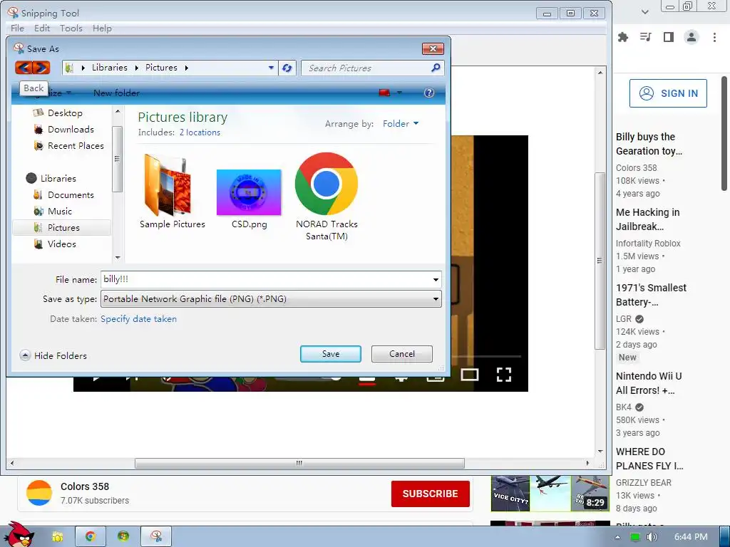Refresh the Pictures folder location
This screenshot has width=730, height=547.
coord(287,68)
